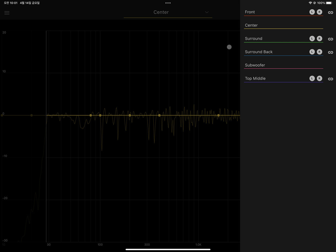The image size is (336, 252).
Task: Toggle Front right channel R
Action: click(x=319, y=12)
